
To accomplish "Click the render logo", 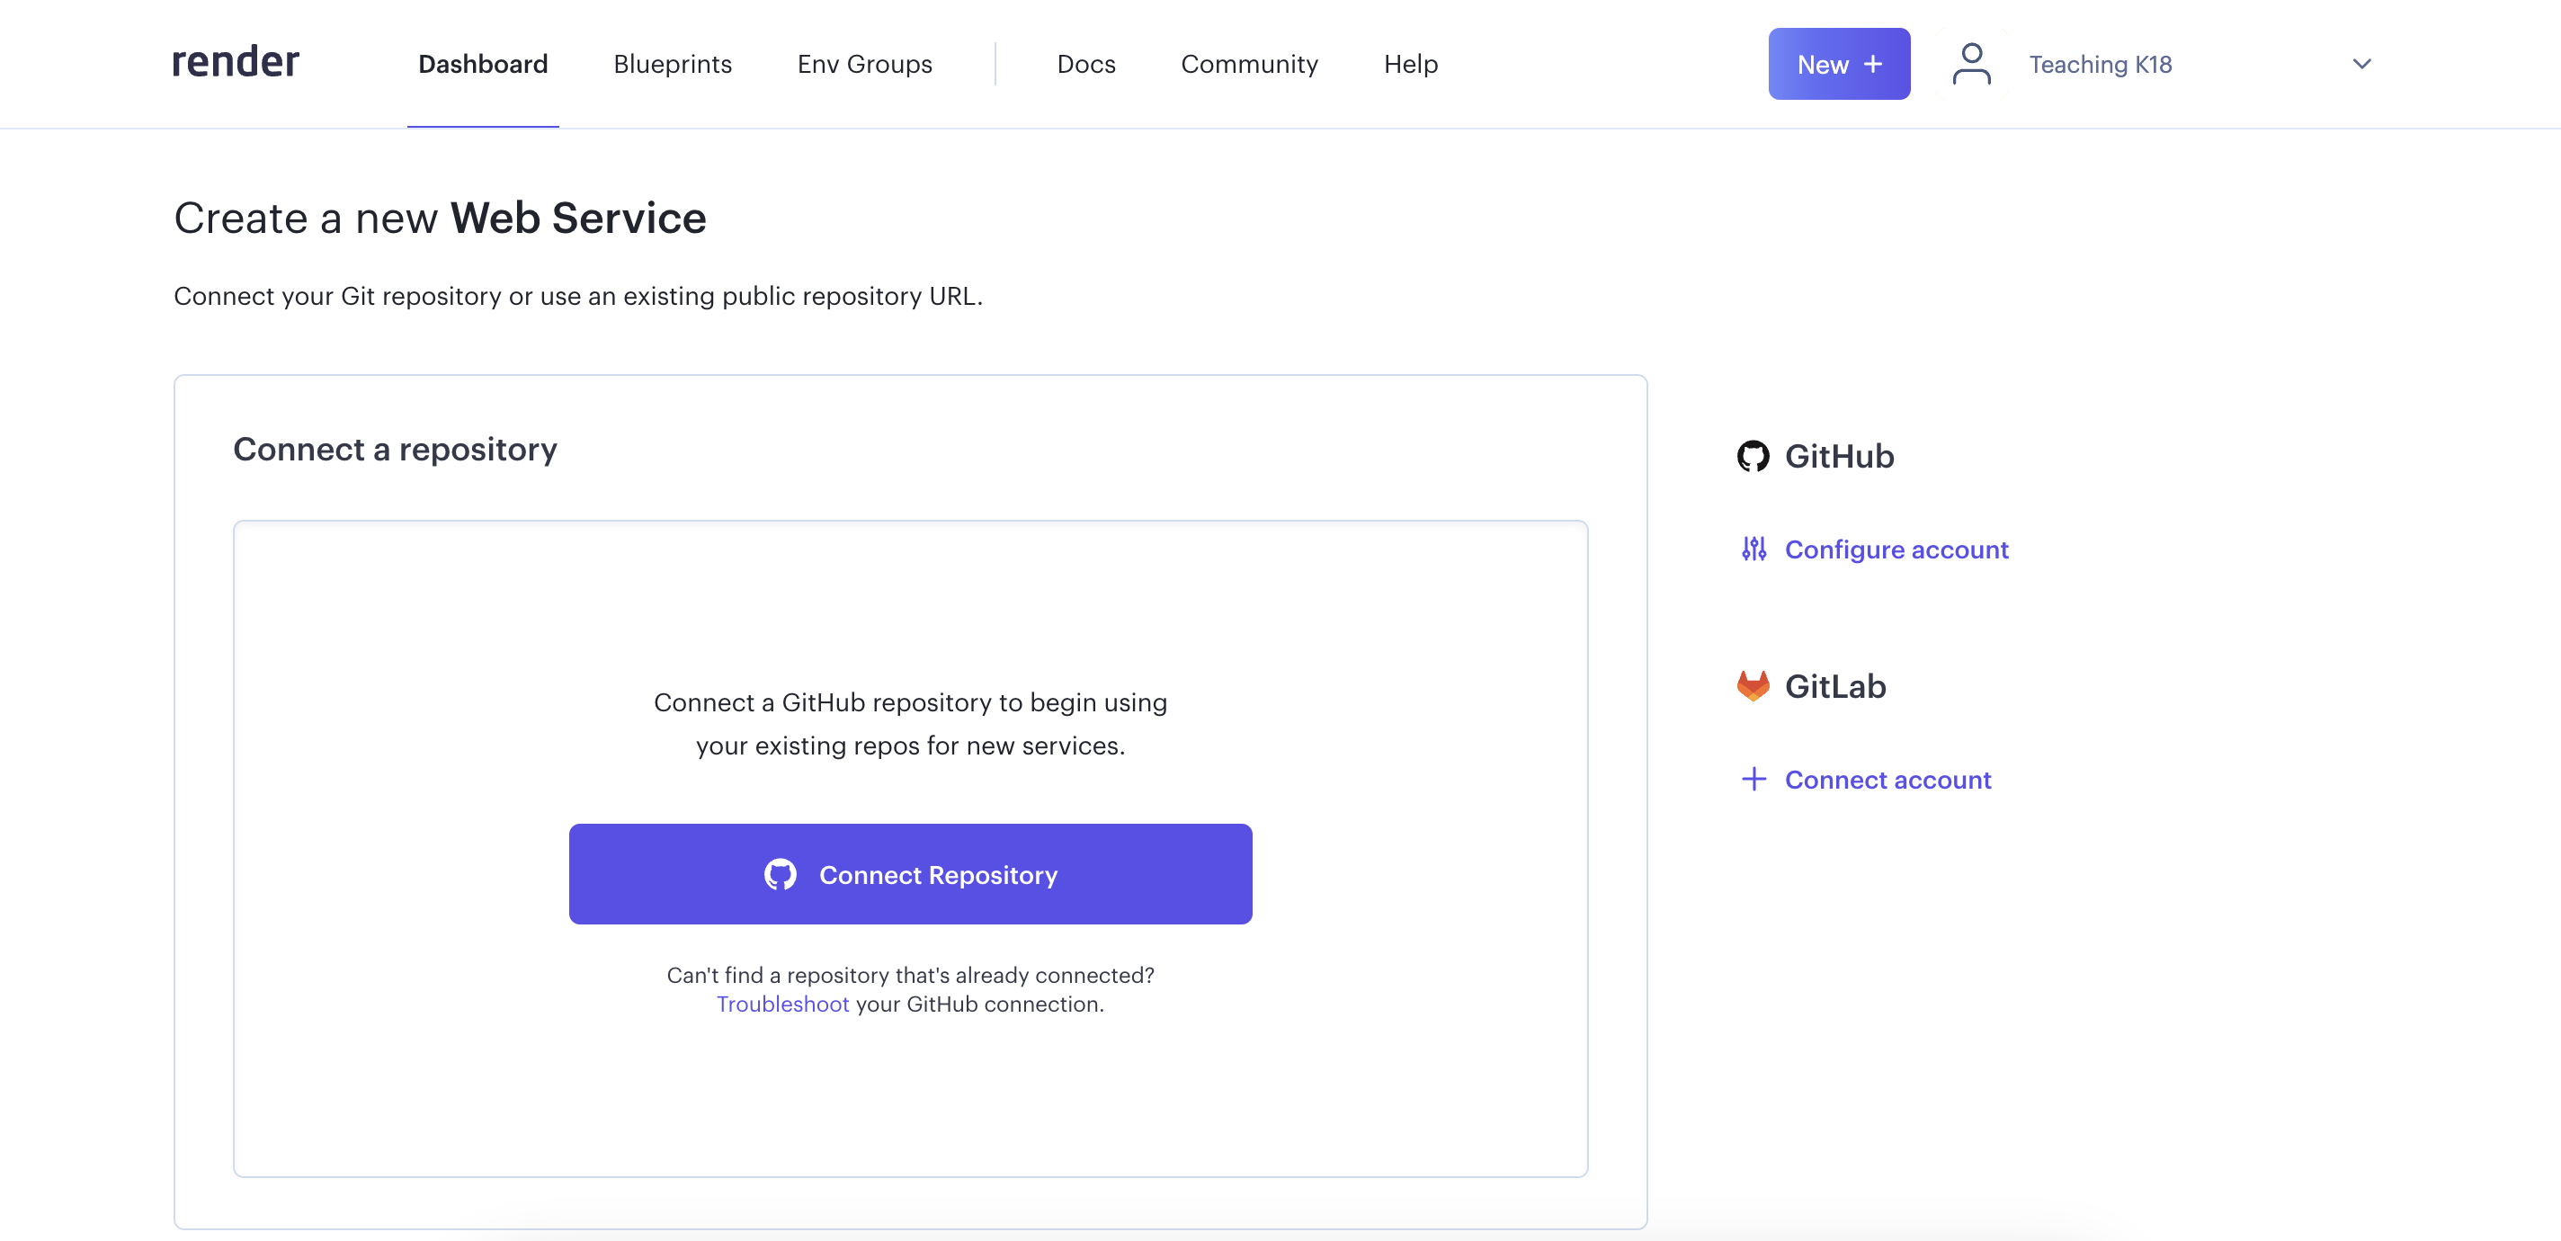I will coord(236,63).
